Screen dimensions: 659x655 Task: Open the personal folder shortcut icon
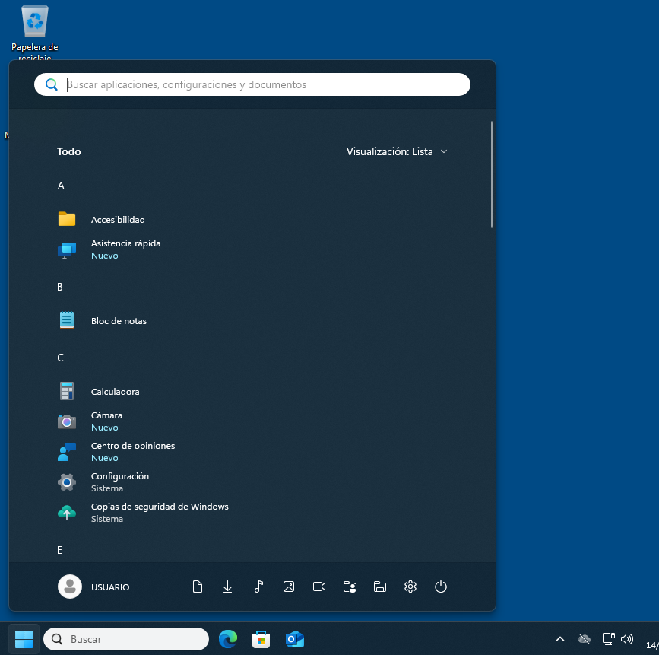tap(350, 587)
